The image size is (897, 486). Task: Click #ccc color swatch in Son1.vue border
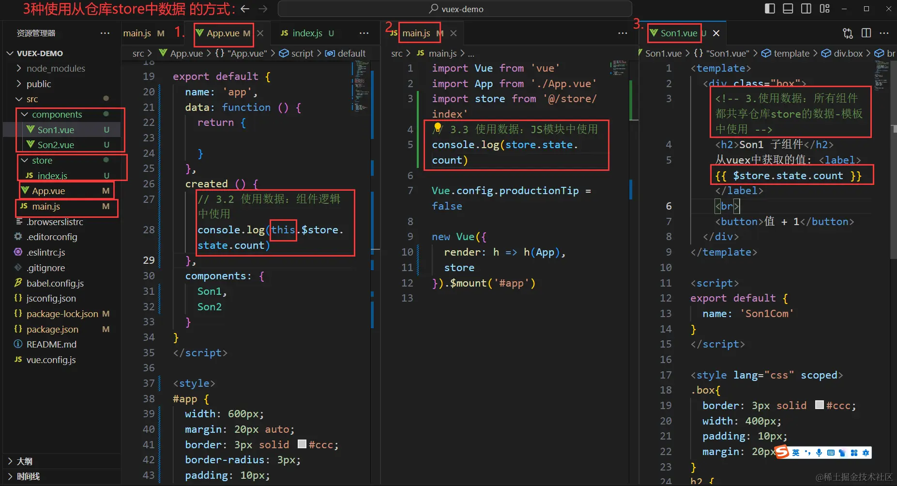click(x=820, y=405)
